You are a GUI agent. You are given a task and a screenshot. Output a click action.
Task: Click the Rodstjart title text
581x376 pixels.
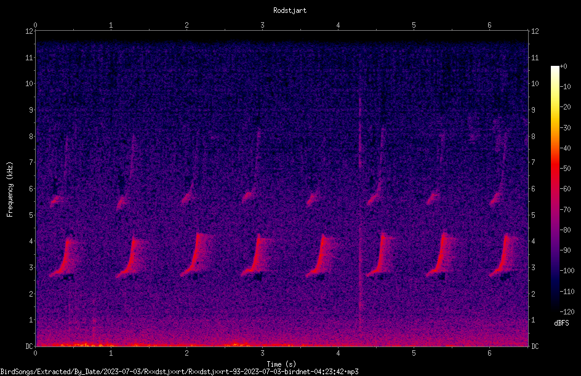290,10
